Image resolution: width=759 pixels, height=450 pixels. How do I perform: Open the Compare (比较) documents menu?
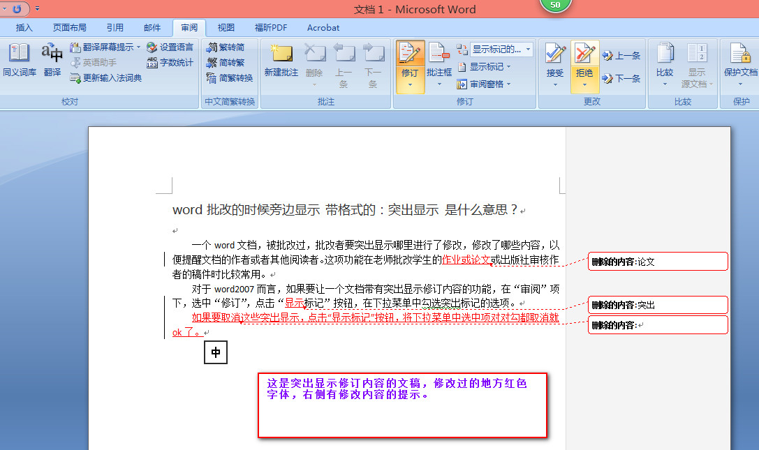[x=665, y=65]
